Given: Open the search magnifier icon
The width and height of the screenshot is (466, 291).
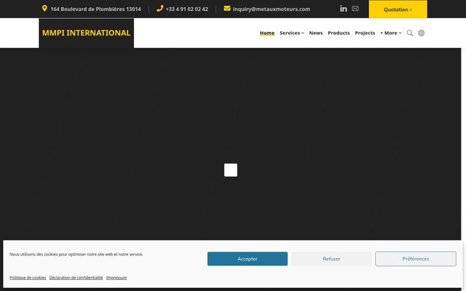Looking at the screenshot, I should coord(410,33).
